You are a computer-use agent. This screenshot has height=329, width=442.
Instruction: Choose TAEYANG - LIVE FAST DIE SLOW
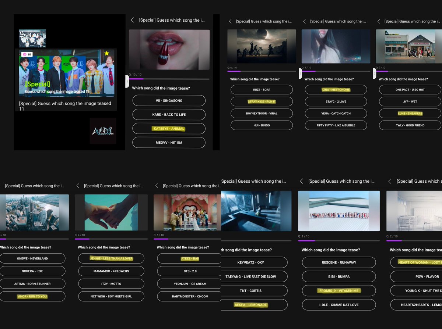pyautogui.click(x=255, y=276)
